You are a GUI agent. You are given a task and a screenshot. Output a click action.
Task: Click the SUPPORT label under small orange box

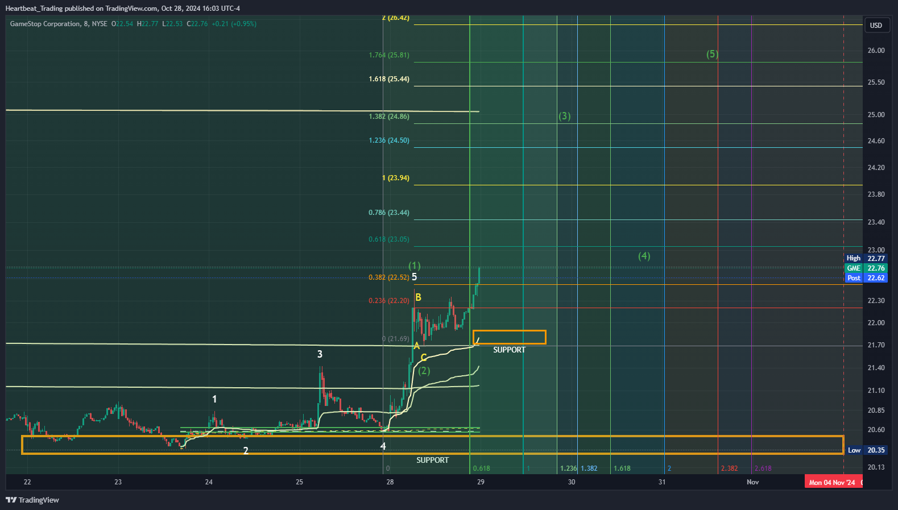[x=510, y=350]
